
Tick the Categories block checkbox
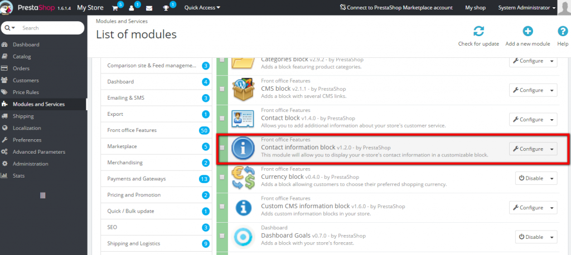click(222, 60)
